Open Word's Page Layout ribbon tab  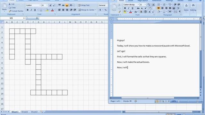tap(143, 1)
